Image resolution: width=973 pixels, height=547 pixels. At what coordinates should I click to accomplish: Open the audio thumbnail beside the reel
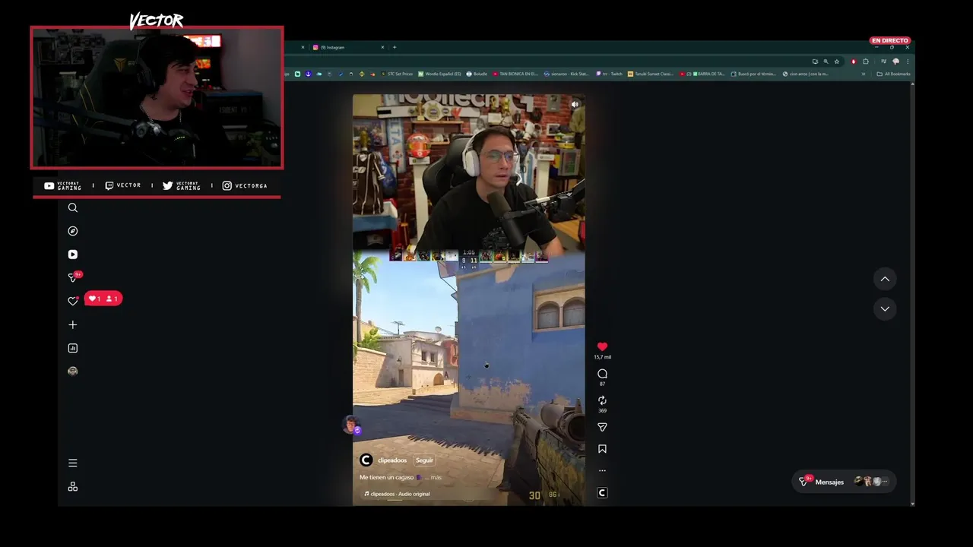[x=602, y=493]
